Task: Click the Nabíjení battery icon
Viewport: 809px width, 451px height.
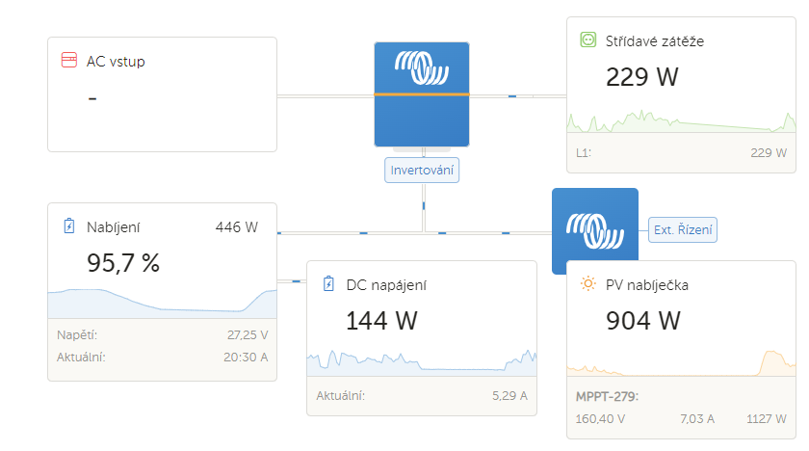Action: pyautogui.click(x=68, y=226)
